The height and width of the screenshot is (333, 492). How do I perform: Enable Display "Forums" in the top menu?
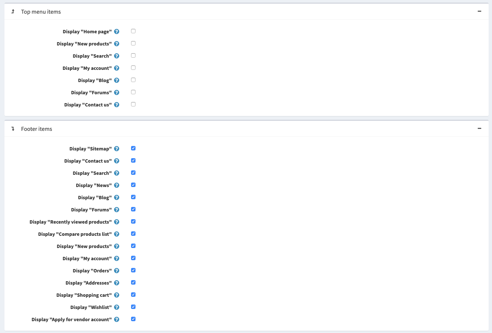(x=133, y=92)
